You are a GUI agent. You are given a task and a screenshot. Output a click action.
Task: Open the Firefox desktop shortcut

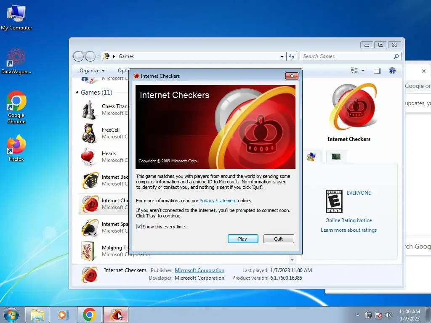[x=16, y=148]
